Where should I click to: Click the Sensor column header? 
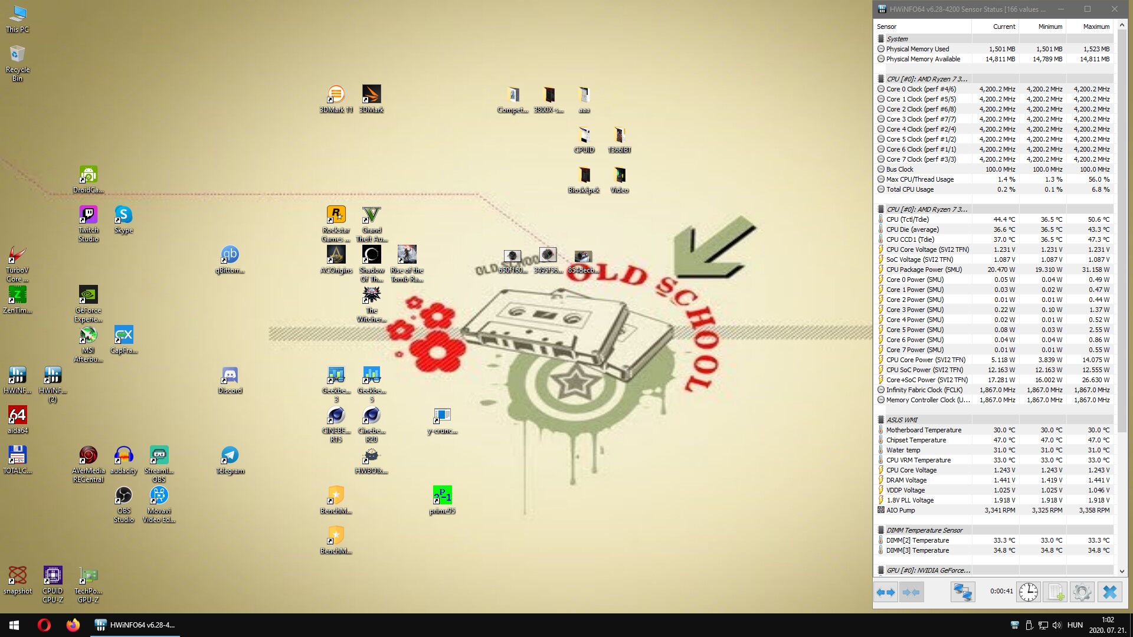922,27
